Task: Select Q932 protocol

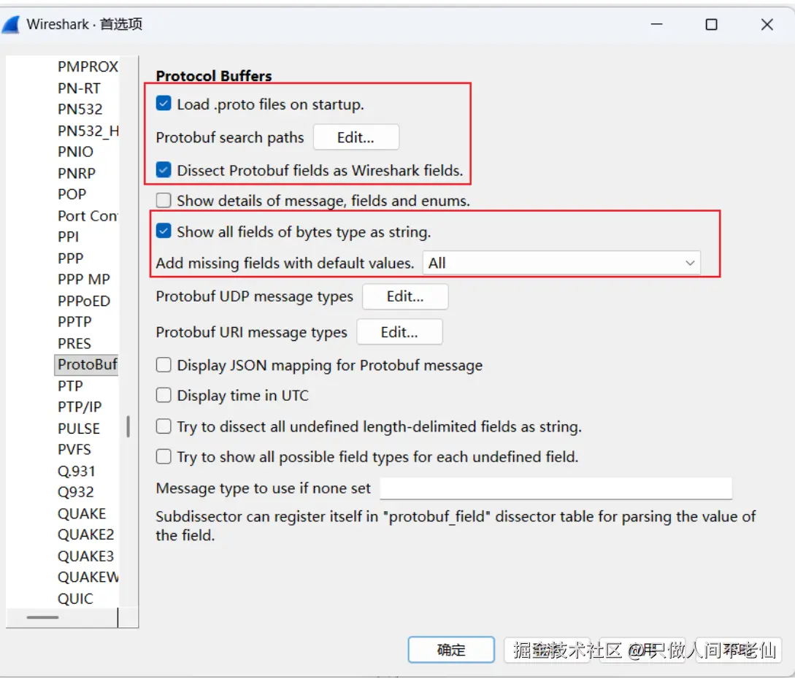Action: [x=76, y=492]
